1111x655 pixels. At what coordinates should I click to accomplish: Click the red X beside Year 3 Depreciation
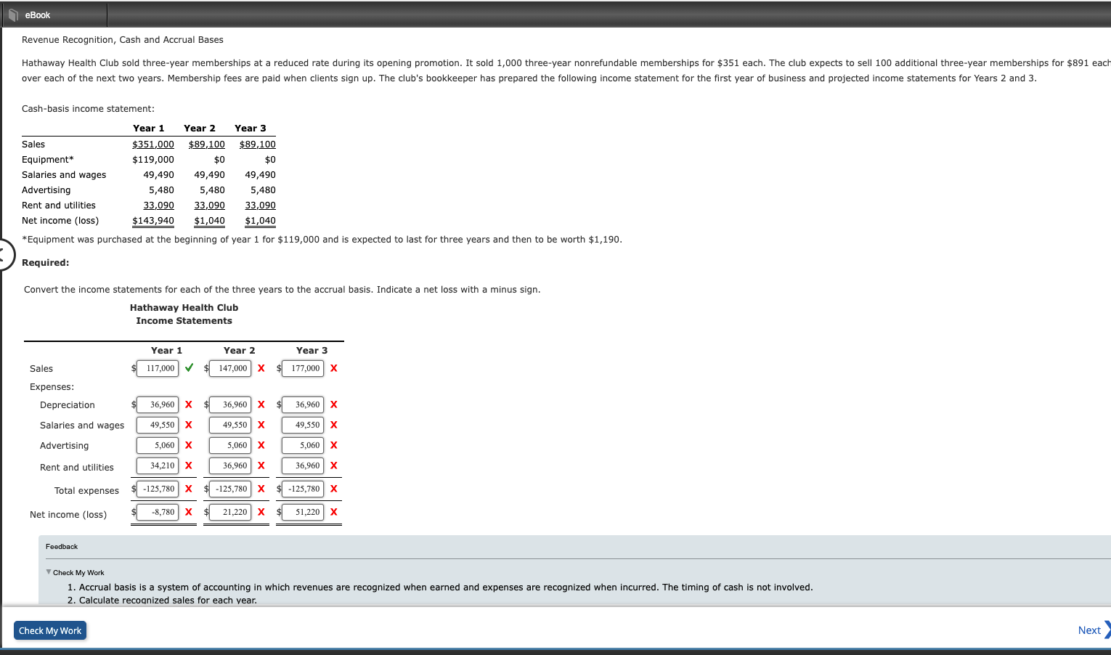point(334,404)
